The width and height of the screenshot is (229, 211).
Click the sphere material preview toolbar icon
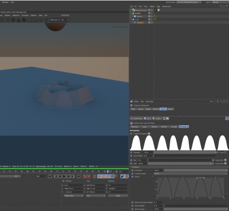pyautogui.click(x=25, y=20)
